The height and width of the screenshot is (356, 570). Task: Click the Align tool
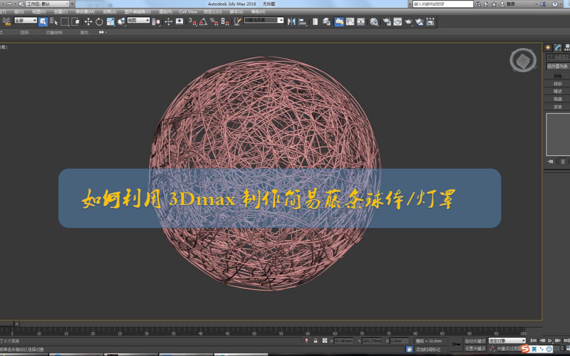click(x=303, y=22)
